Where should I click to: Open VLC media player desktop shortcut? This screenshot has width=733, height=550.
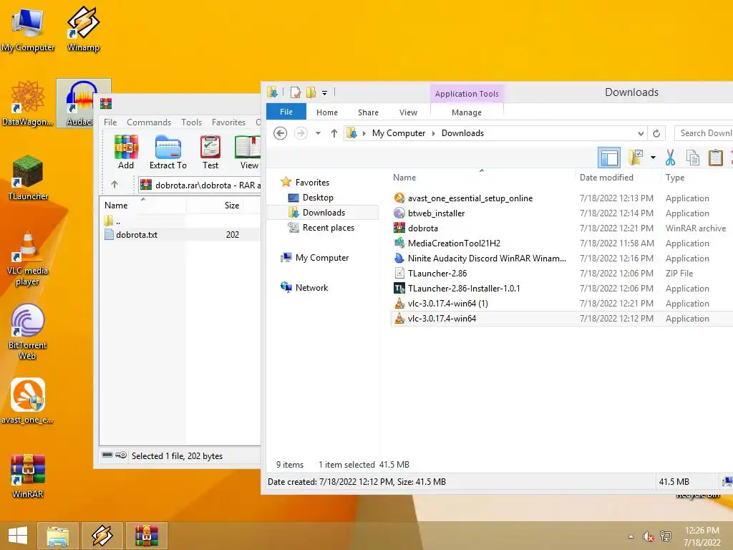[28, 258]
